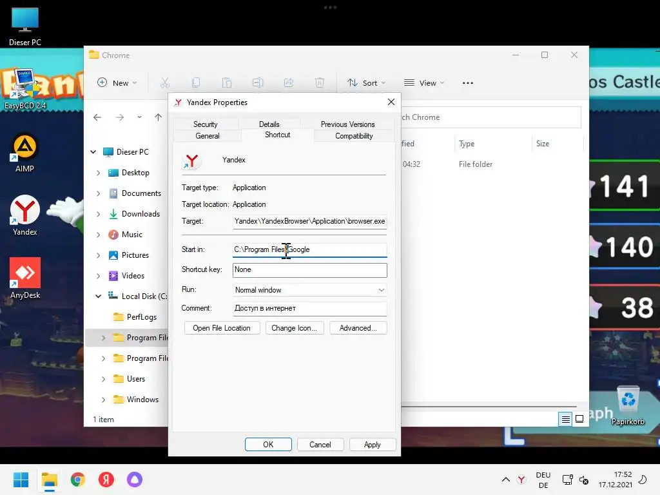Switch to the General tab
The height and width of the screenshot is (495, 660).
click(207, 135)
